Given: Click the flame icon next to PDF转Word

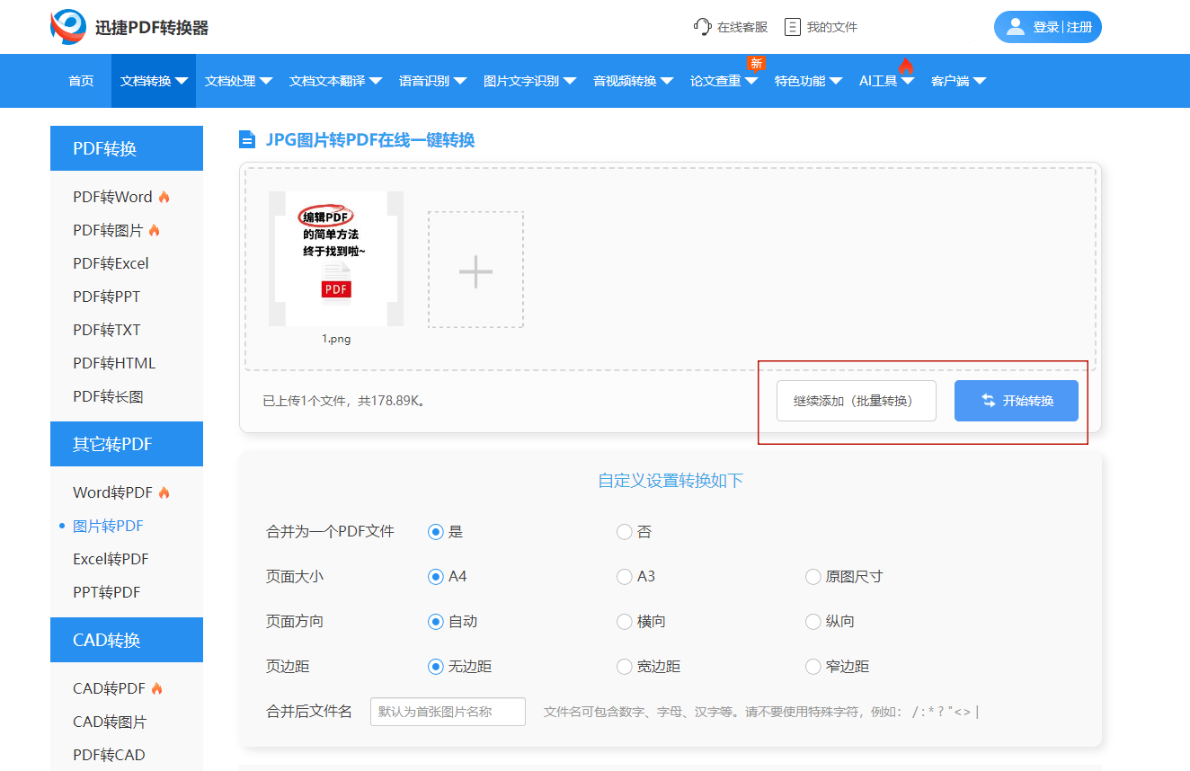Looking at the screenshot, I should (164, 197).
